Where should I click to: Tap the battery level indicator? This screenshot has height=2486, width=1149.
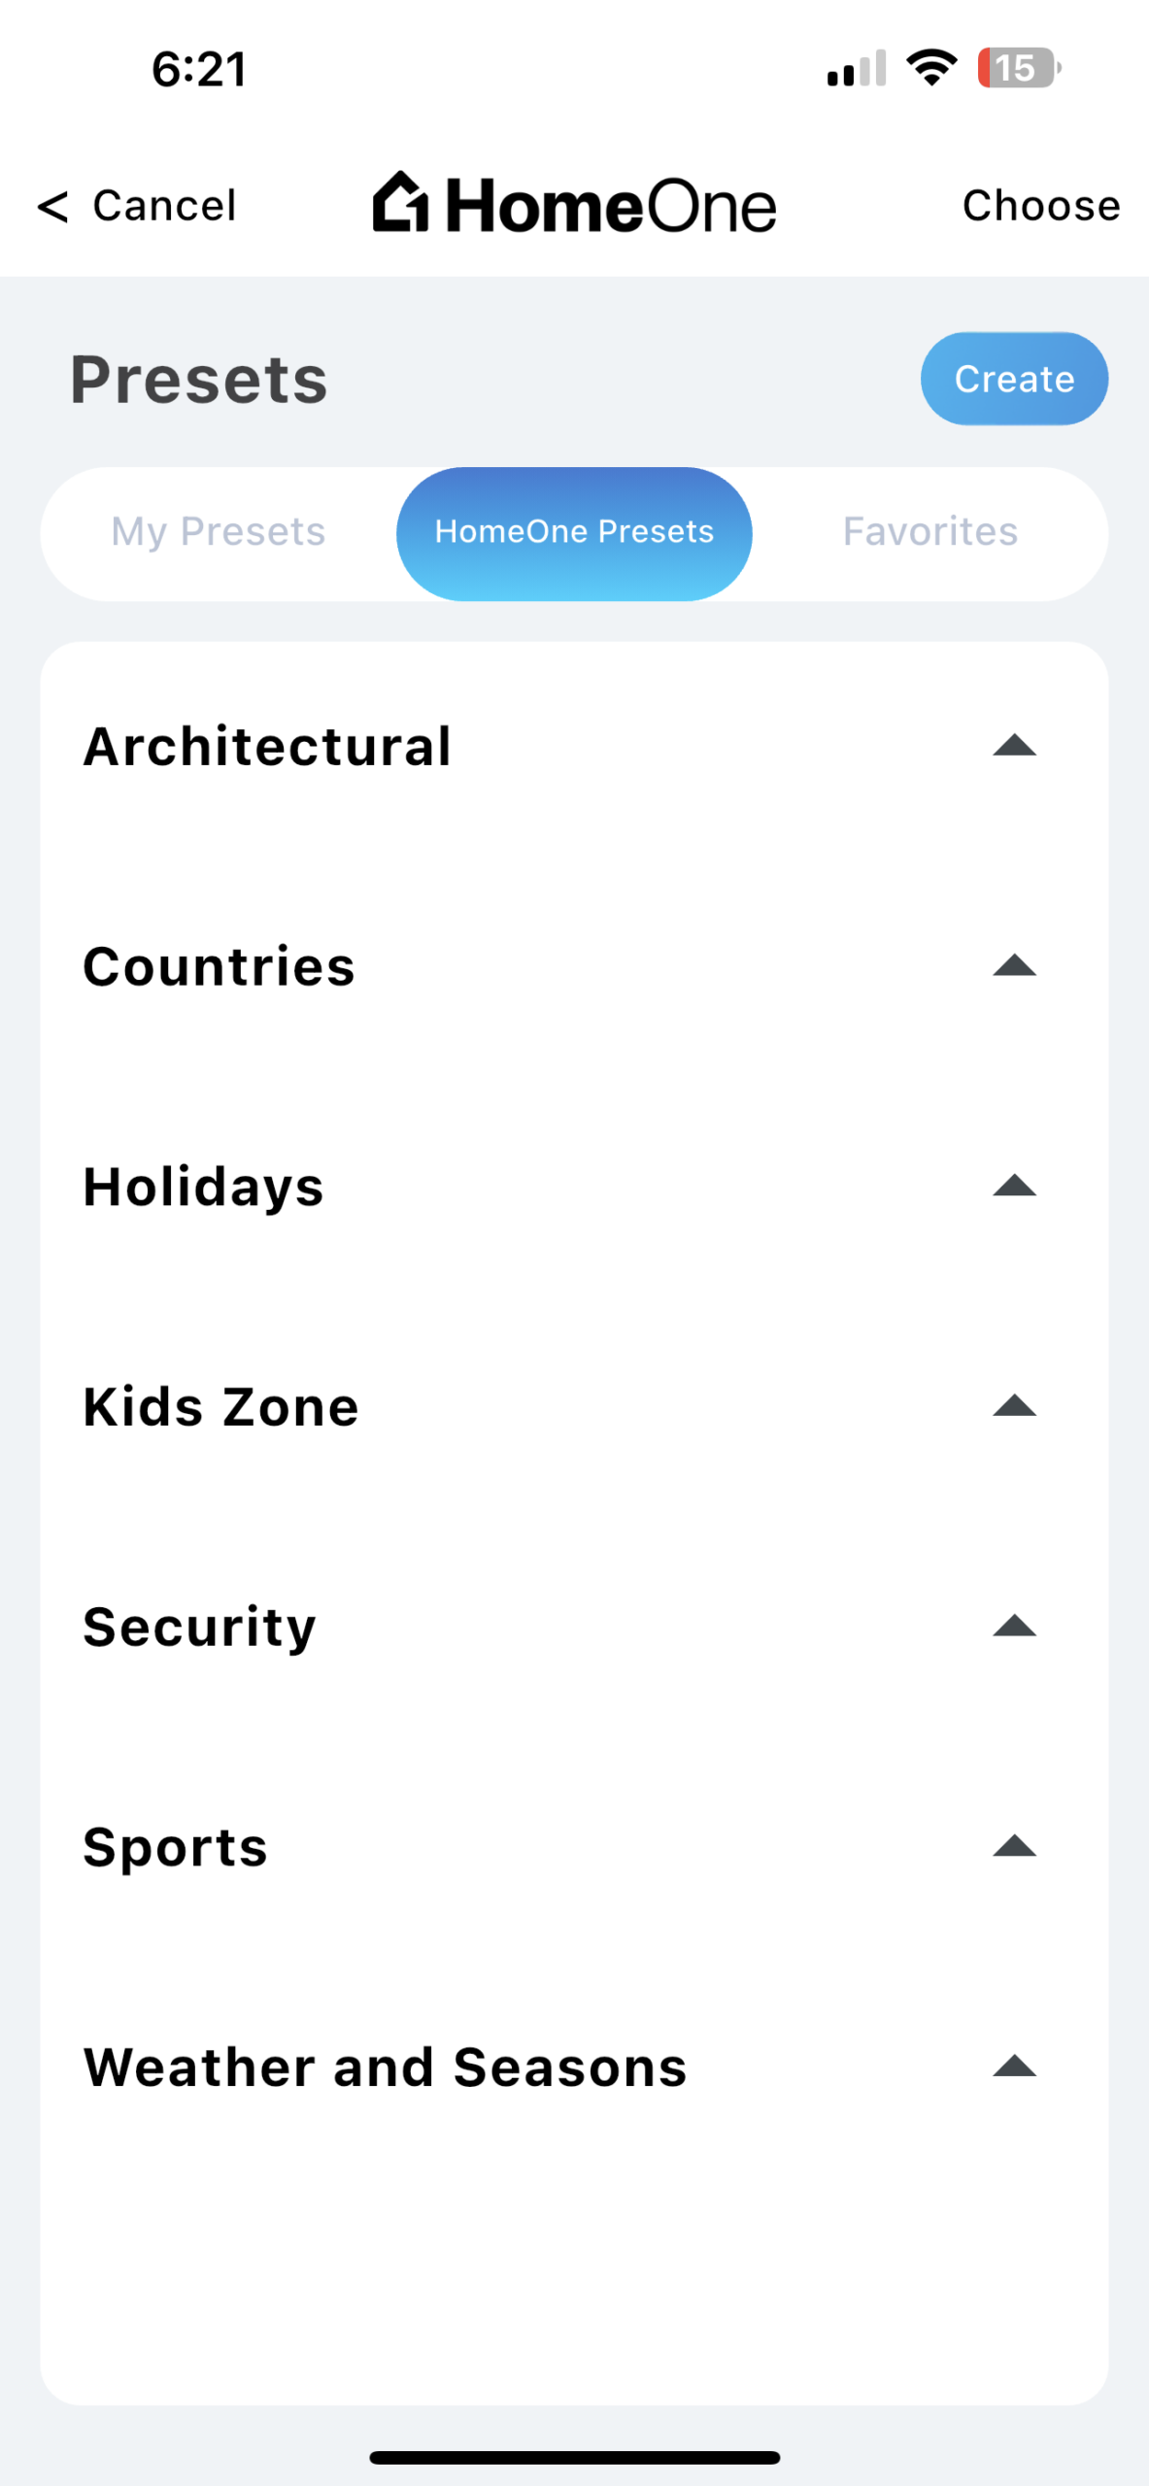pyautogui.click(x=1018, y=68)
